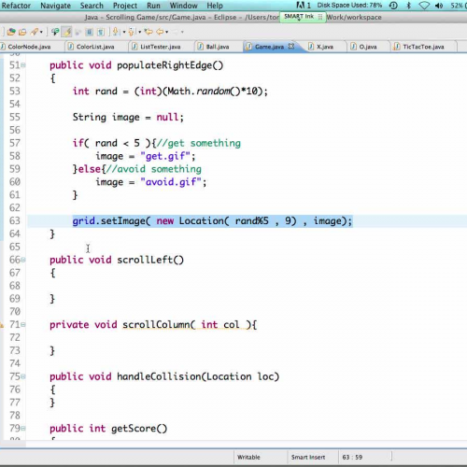Click the Search flashlight toolbar icon
Image resolution: width=467 pixels, height=467 pixels.
coord(35,32)
